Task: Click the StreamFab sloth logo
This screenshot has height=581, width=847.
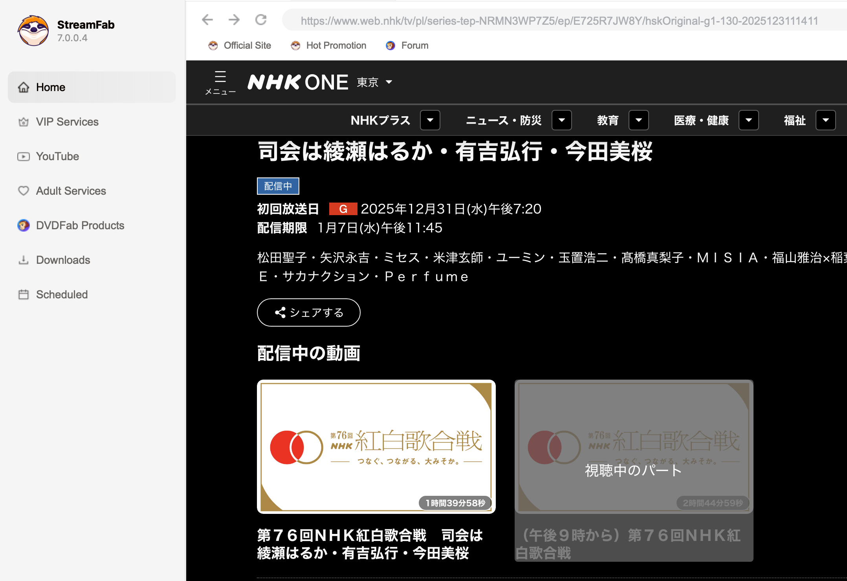Action: pos(33,31)
